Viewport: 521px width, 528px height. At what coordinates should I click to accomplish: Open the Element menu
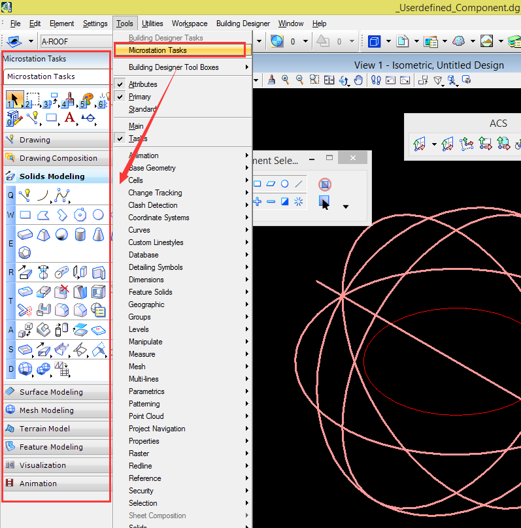tap(61, 24)
